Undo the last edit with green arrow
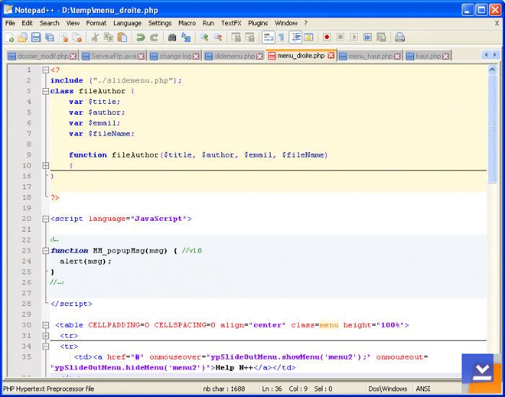505x397 pixels. (141, 38)
